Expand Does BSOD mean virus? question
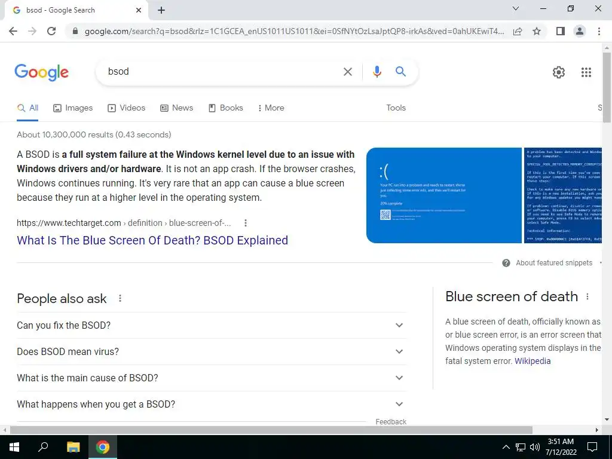The width and height of the screenshot is (612, 459). pos(212,351)
